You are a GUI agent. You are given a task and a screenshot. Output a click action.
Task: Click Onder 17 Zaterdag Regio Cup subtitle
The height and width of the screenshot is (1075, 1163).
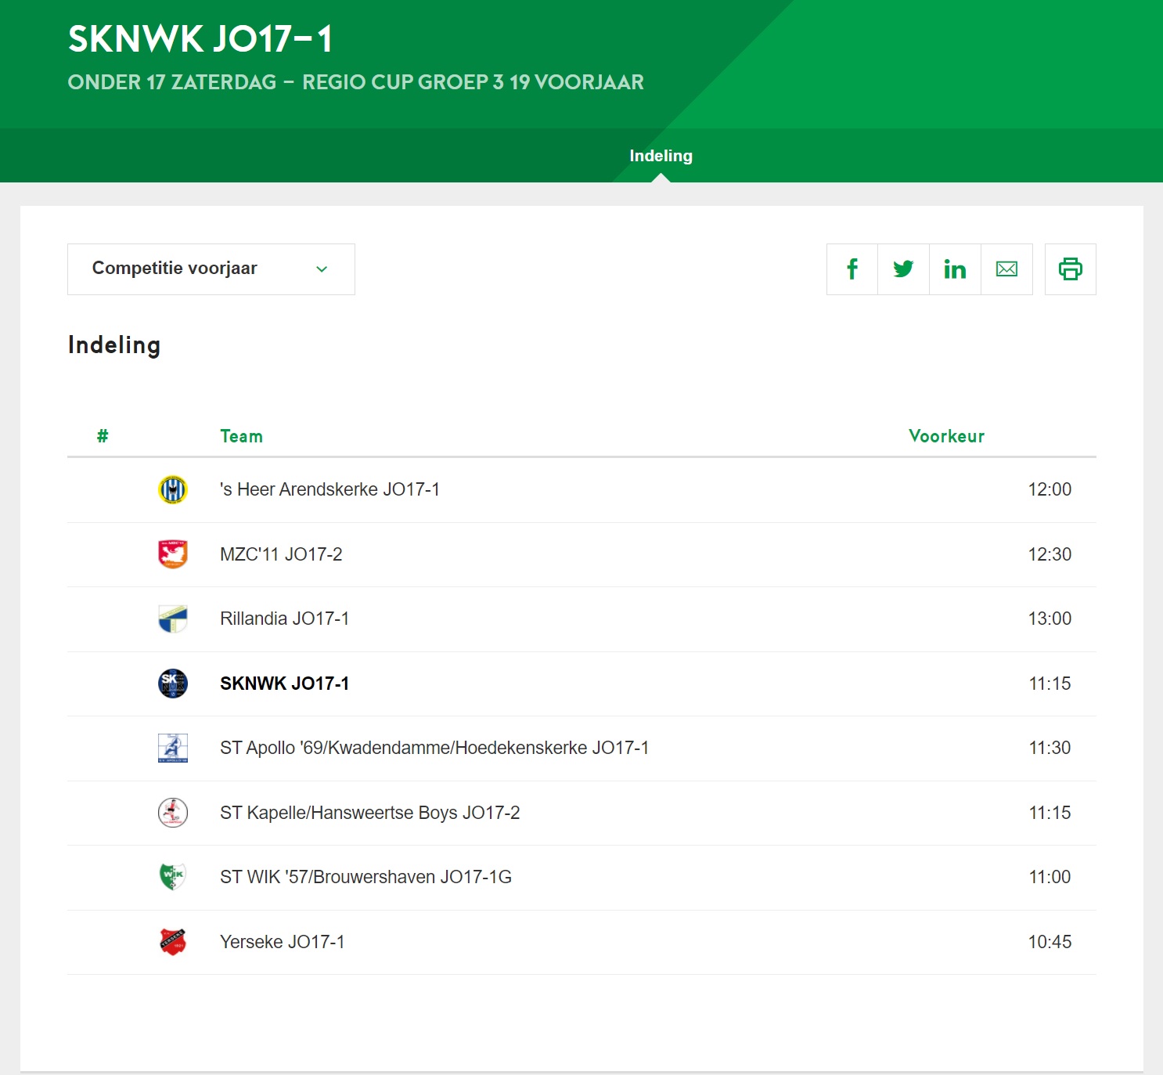point(356,82)
